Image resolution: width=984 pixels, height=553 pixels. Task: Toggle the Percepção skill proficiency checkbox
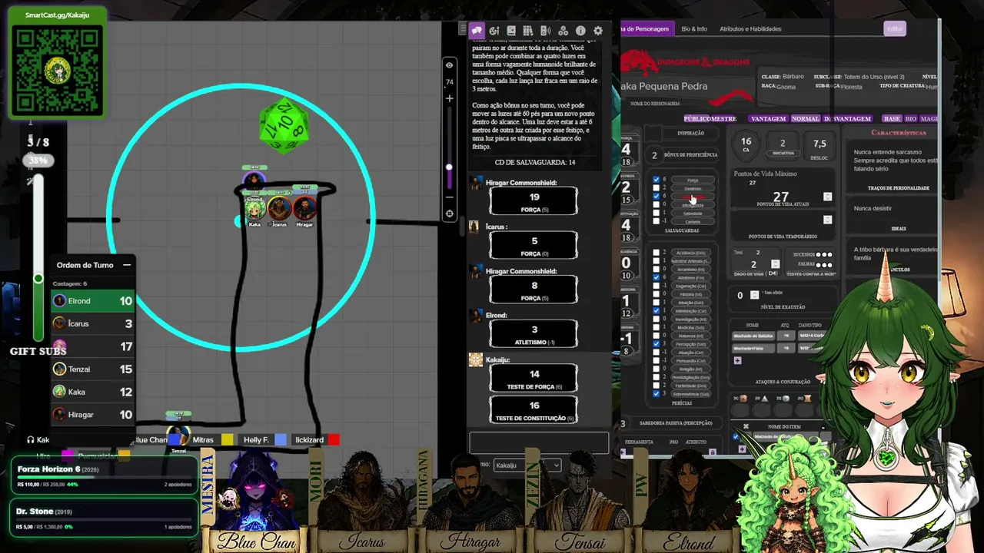(656, 344)
